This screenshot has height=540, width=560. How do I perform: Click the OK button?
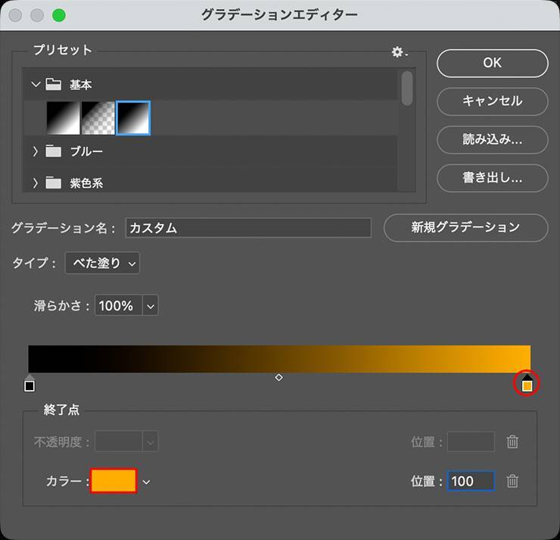click(x=493, y=64)
